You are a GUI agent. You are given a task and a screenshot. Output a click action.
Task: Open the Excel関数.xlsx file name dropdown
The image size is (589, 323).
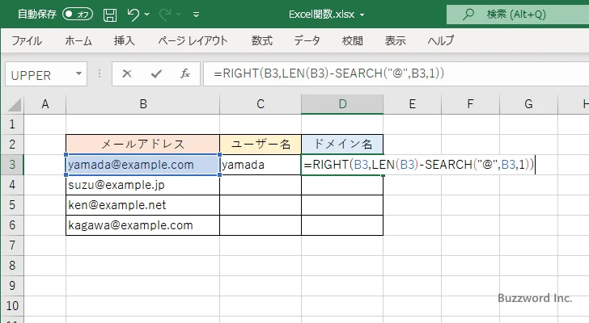click(x=362, y=15)
